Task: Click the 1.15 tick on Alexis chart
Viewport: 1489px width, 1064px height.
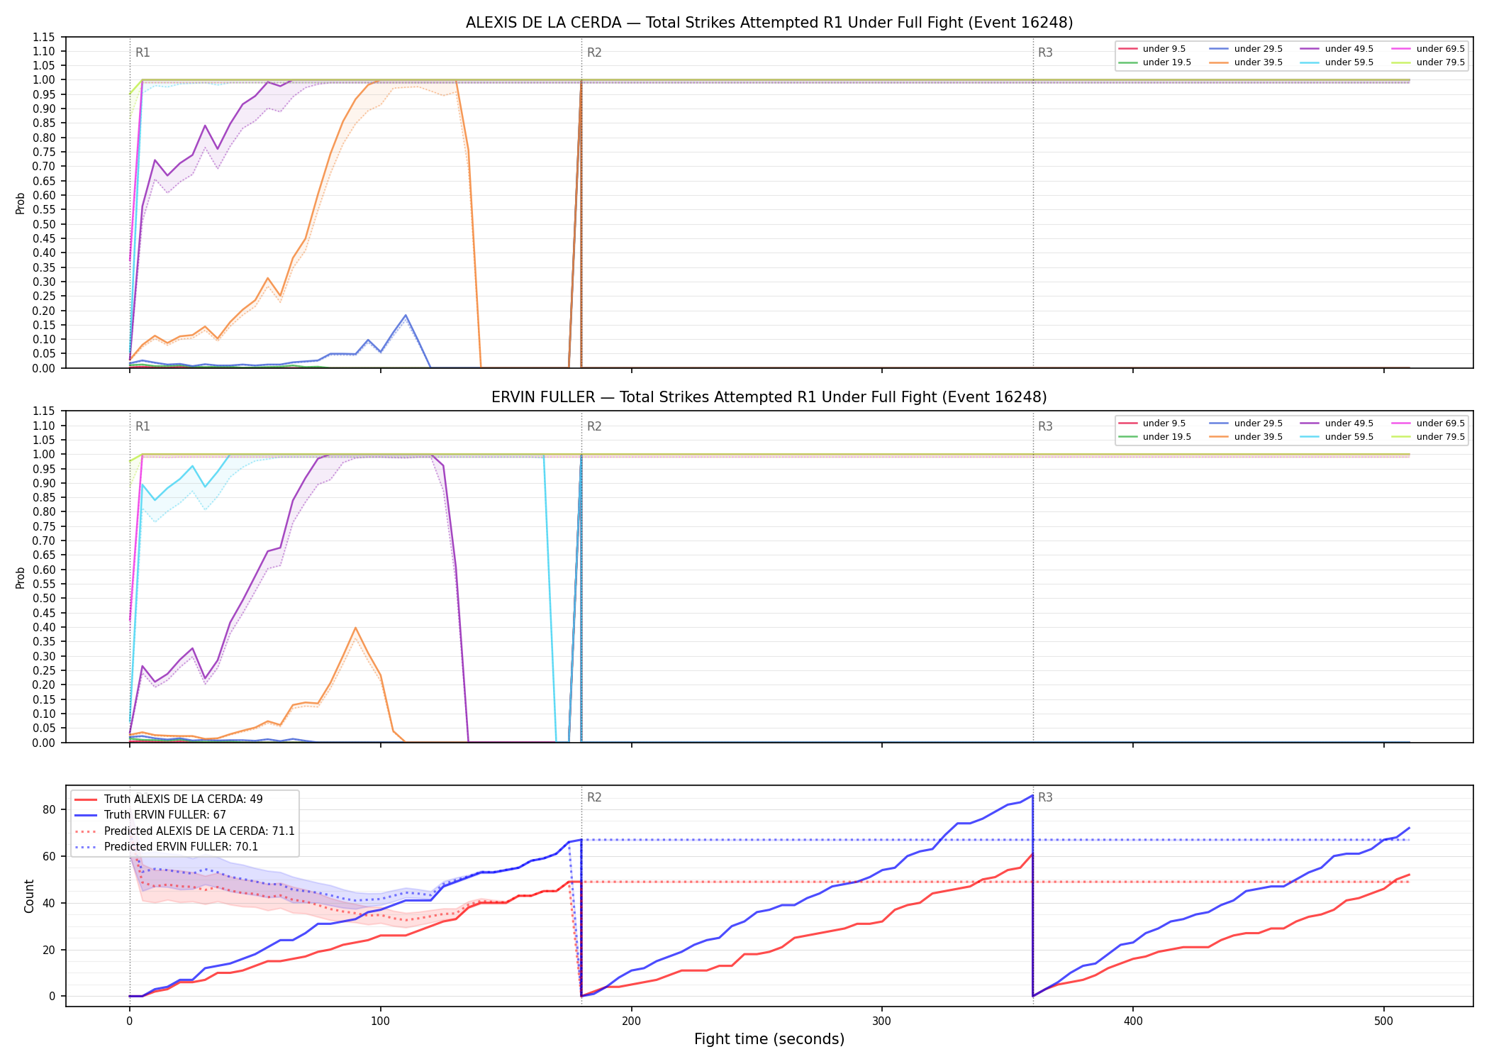Action: pyautogui.click(x=43, y=37)
